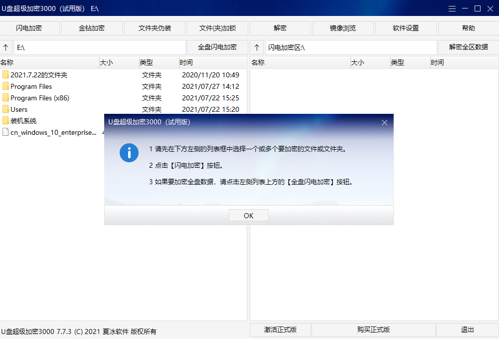Open 文件夹伪装 function

[x=155, y=28]
